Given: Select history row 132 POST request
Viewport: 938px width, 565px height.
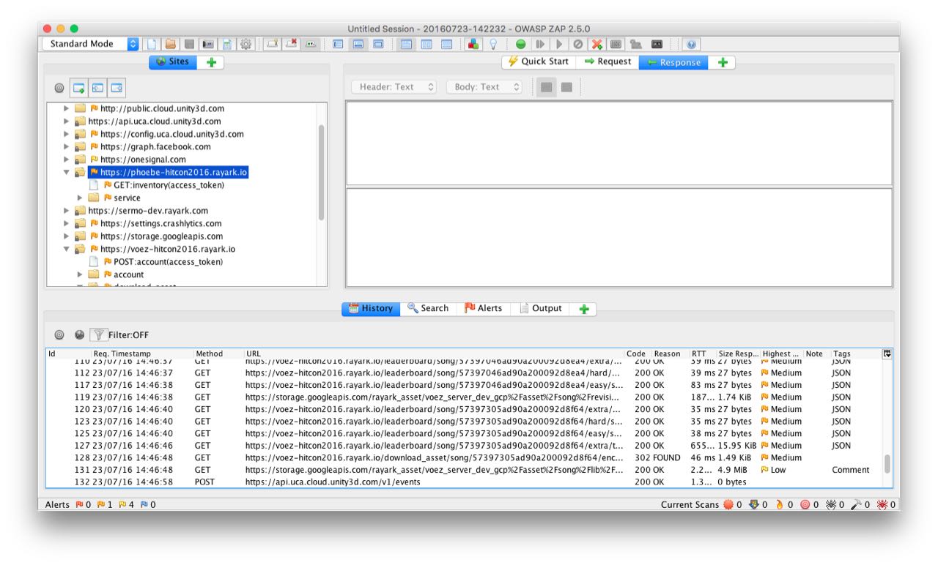Looking at the screenshot, I should (x=333, y=482).
